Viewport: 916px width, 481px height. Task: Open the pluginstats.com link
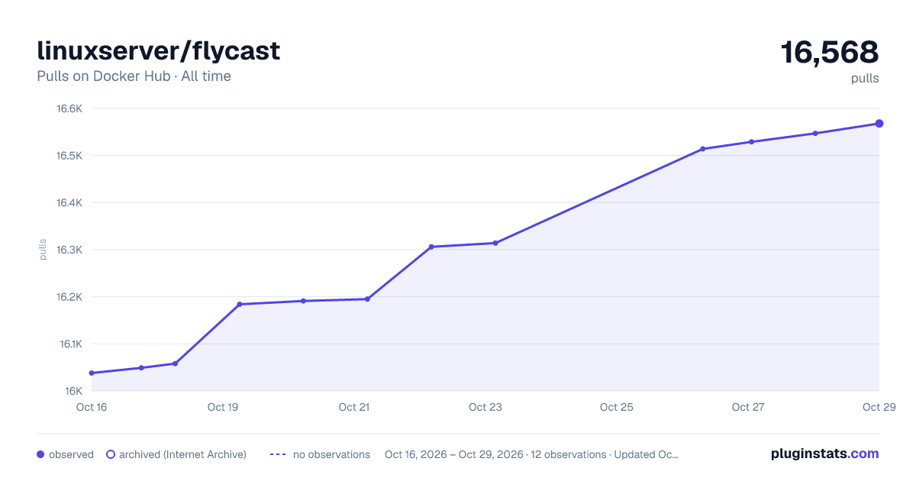pos(825,454)
